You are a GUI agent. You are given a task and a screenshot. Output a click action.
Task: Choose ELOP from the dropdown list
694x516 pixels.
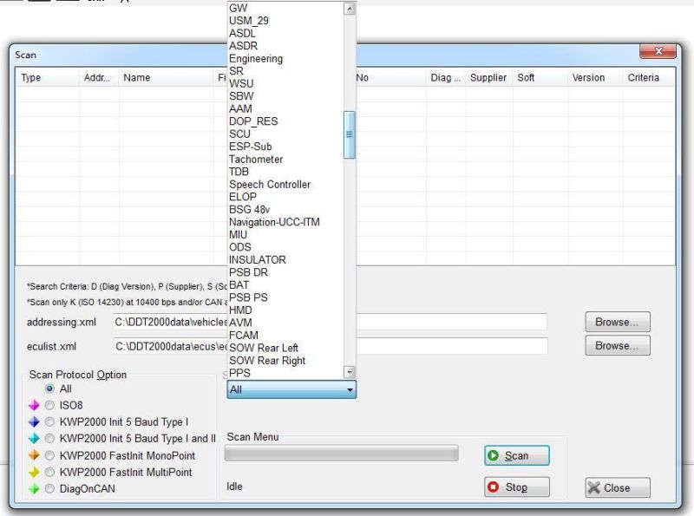point(285,197)
